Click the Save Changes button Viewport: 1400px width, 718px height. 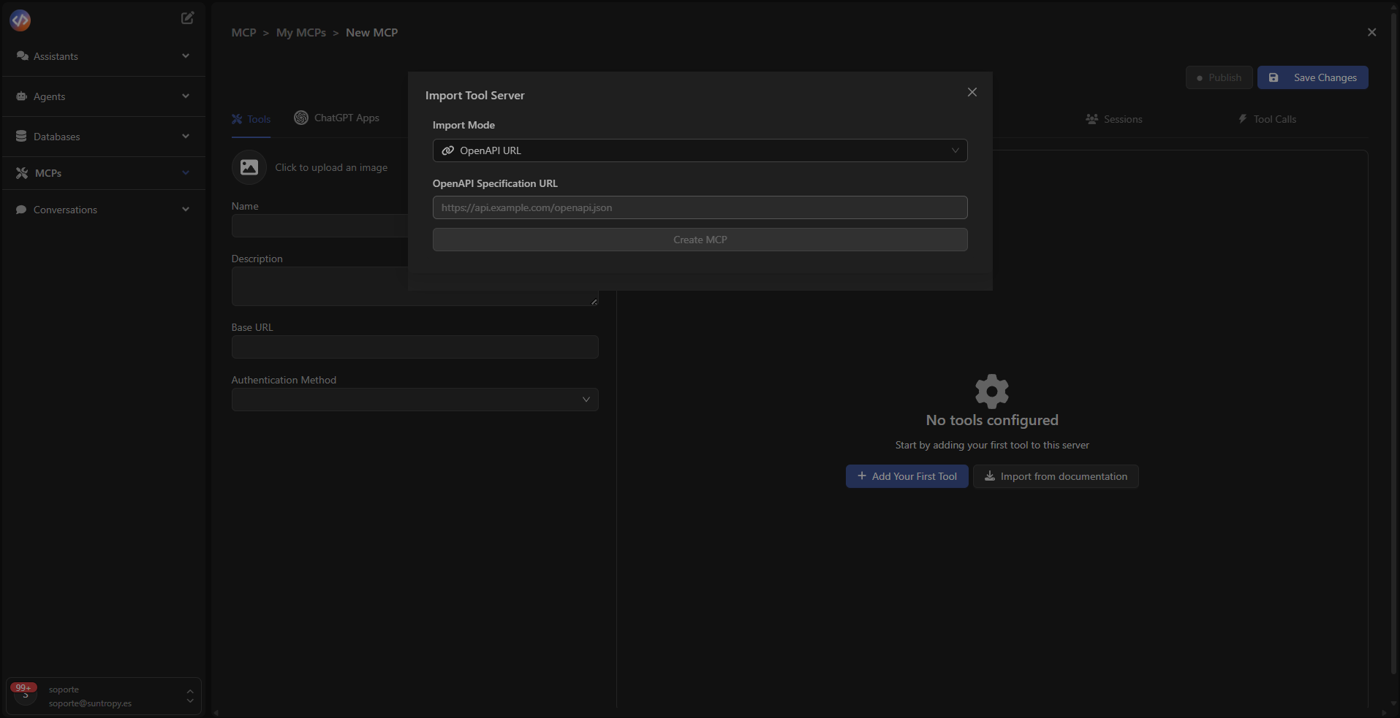pos(1312,77)
